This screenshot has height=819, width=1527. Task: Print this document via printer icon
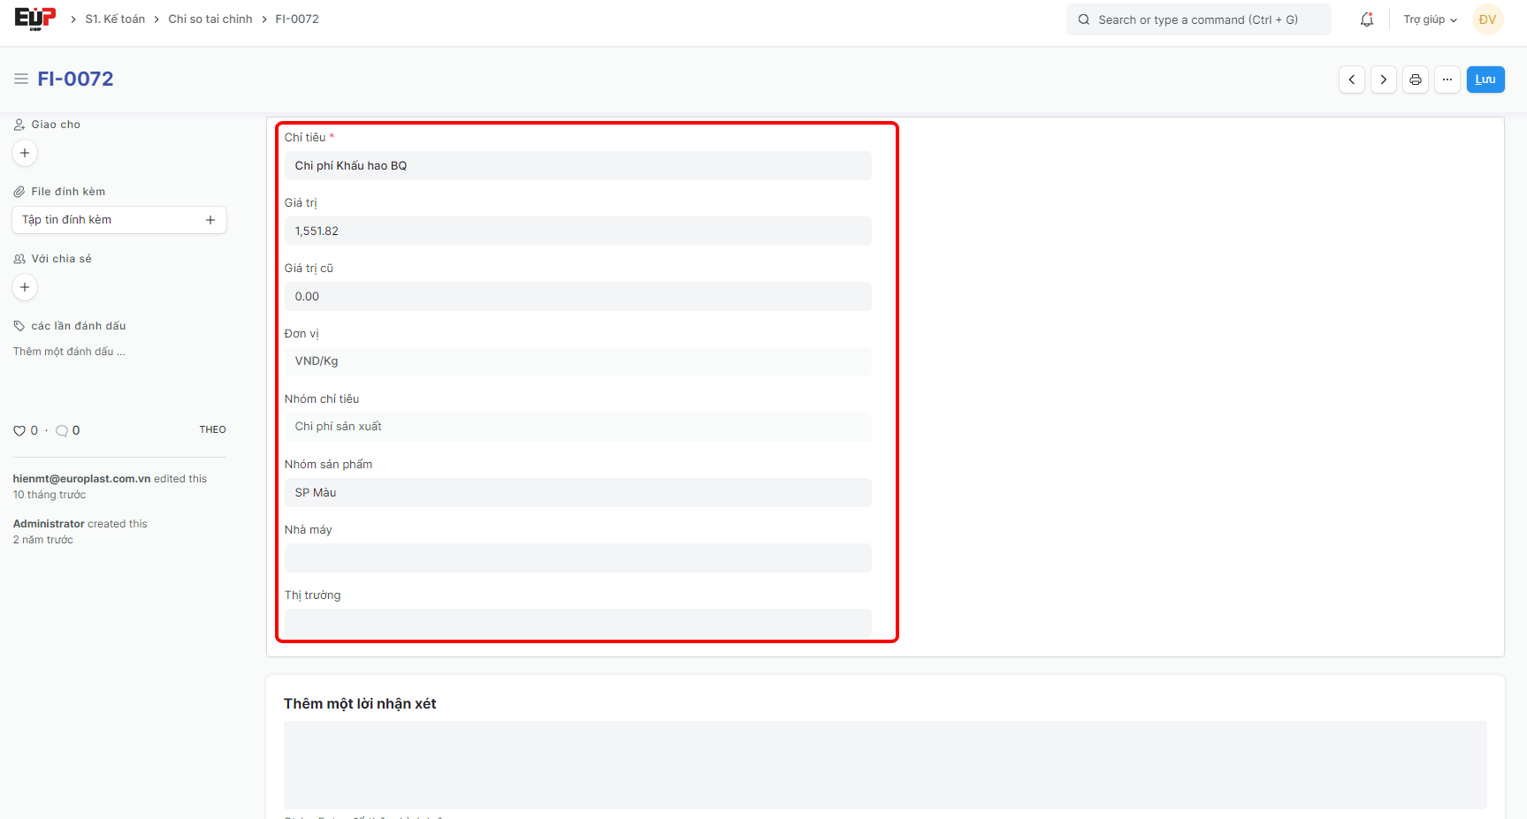pos(1415,80)
